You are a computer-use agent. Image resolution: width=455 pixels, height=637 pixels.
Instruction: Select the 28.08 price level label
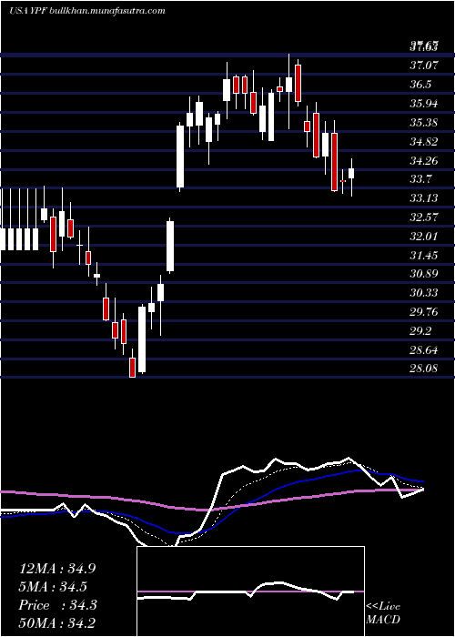pos(424,369)
